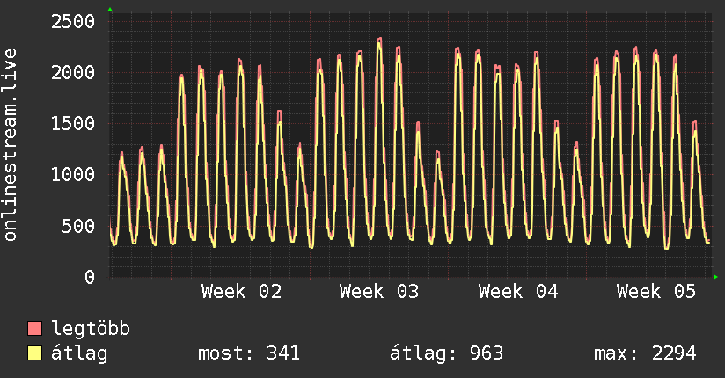Choose the Week 05 axis label
725x378 pixels.
point(656,292)
